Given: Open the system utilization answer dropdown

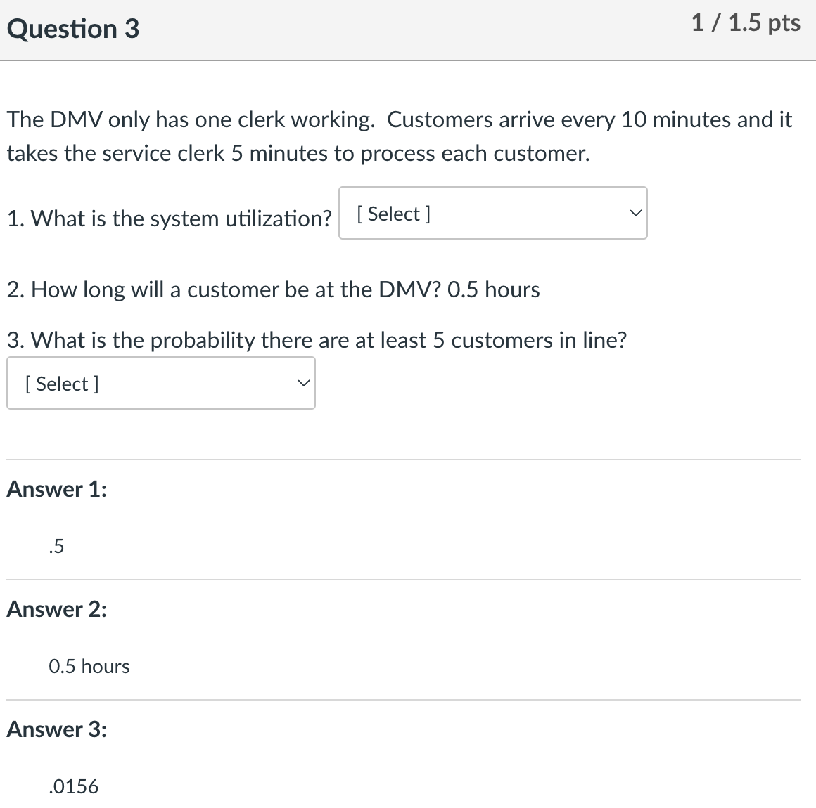Looking at the screenshot, I should click(x=492, y=213).
